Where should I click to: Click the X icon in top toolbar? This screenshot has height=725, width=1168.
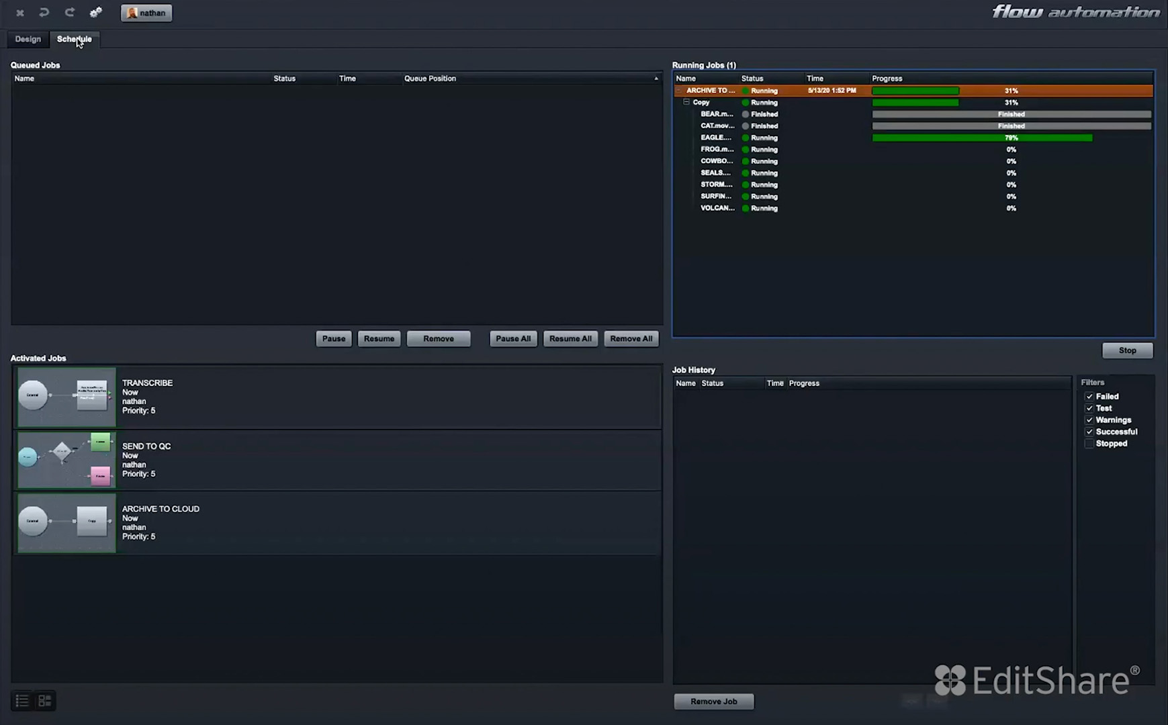20,13
